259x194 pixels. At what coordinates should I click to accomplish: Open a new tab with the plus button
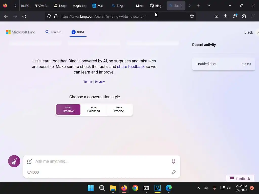199,6
